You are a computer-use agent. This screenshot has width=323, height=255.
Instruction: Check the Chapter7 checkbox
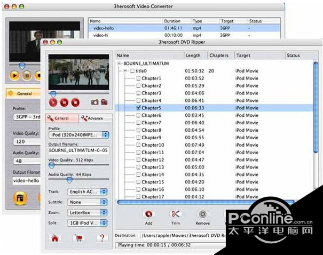pos(138,123)
